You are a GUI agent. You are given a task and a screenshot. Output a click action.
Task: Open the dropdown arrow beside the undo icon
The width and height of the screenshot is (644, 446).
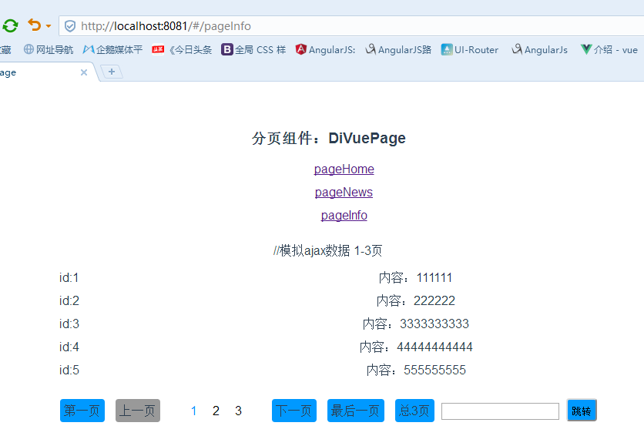tap(49, 26)
